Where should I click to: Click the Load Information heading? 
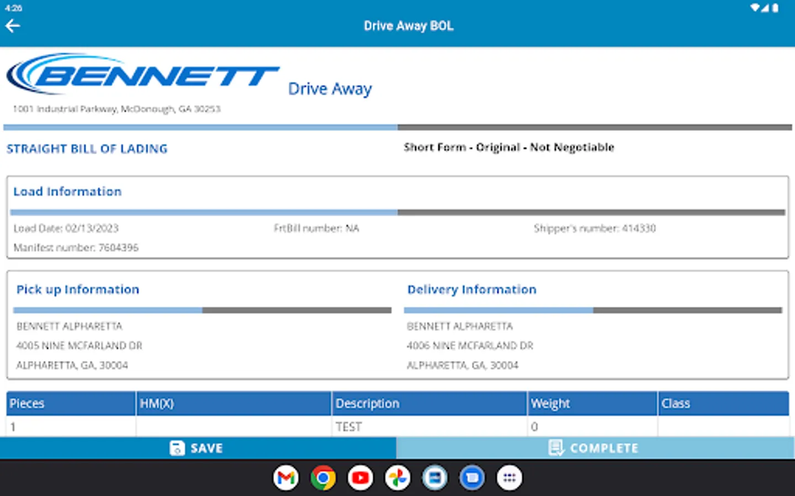tap(67, 191)
